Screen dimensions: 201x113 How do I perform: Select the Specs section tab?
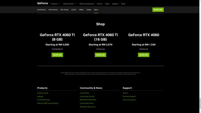coord(96,10)
